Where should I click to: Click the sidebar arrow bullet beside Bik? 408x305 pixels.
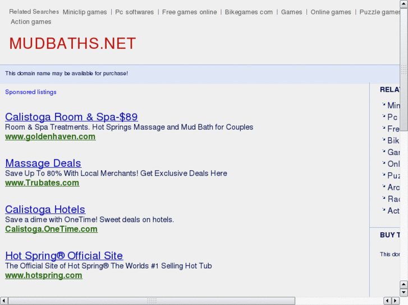(383, 139)
